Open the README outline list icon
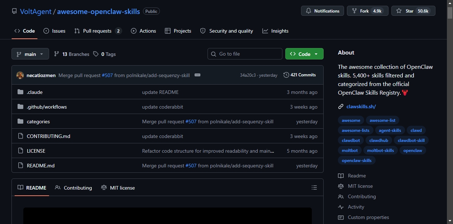The image size is (453, 224). [314, 187]
